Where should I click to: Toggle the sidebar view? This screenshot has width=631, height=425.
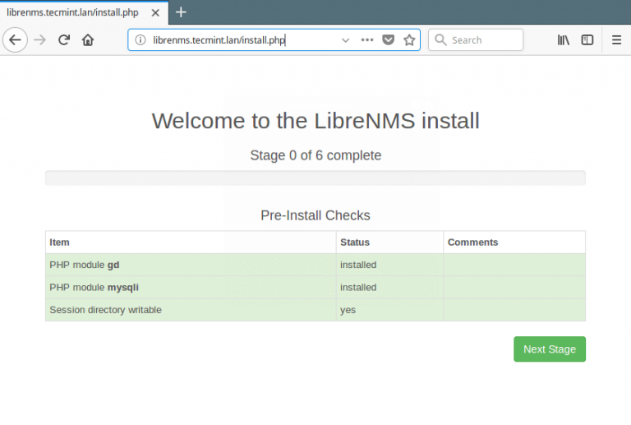click(x=587, y=39)
